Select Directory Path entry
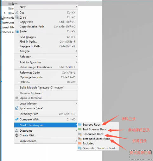153x161 pixels. point(46,114)
